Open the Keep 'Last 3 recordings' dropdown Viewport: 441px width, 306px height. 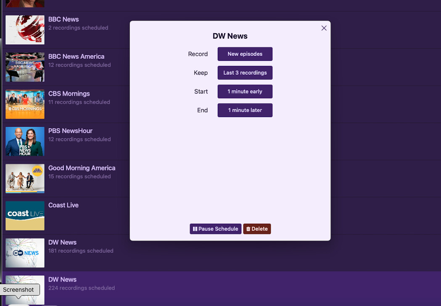245,73
